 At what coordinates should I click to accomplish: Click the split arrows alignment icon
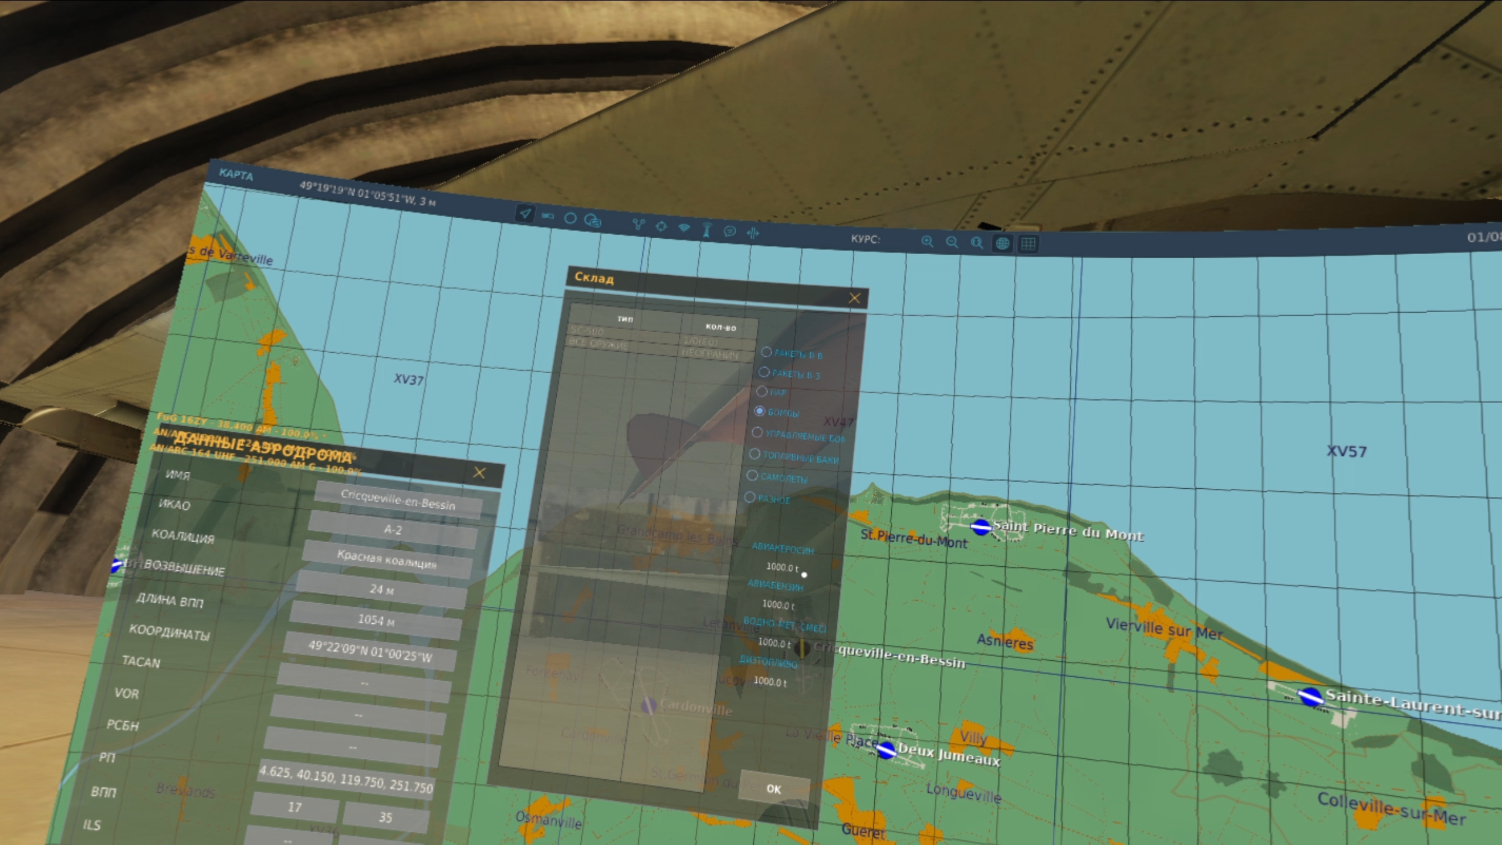coord(752,233)
